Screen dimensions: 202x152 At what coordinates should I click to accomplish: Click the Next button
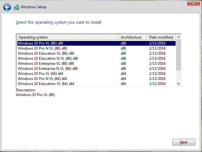(x=184, y=142)
